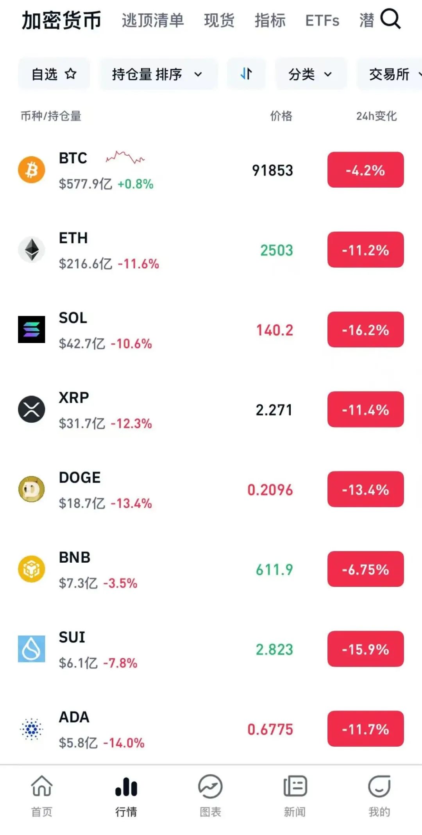Tap the search magnifier icon
422x835 pixels.
390,19
